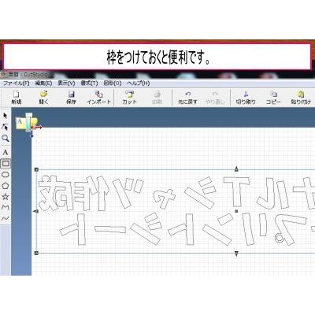Open the 図形(O) menu

[113, 83]
